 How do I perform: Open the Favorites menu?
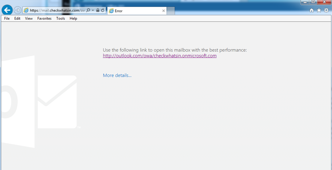44,19
